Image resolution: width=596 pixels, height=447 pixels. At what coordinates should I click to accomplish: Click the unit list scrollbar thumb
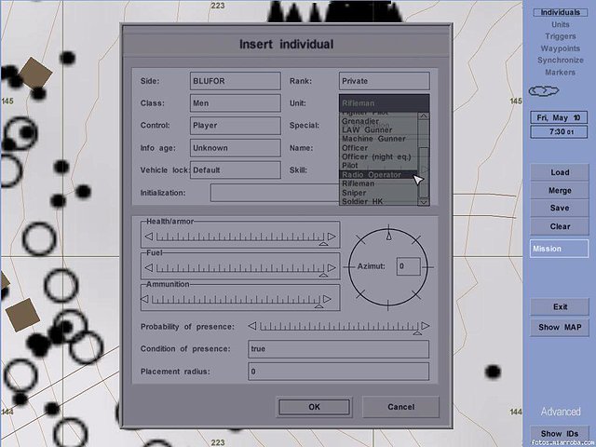click(x=424, y=172)
